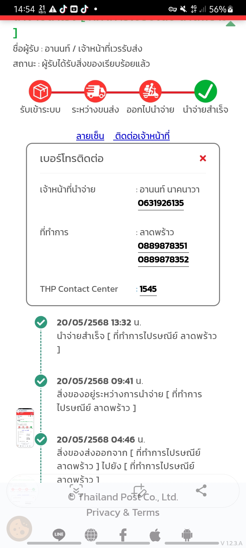
Task: Tap the delivery truck in-transit icon
Action: pos(95,91)
